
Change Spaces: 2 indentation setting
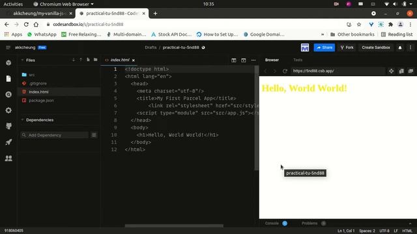click(367, 231)
